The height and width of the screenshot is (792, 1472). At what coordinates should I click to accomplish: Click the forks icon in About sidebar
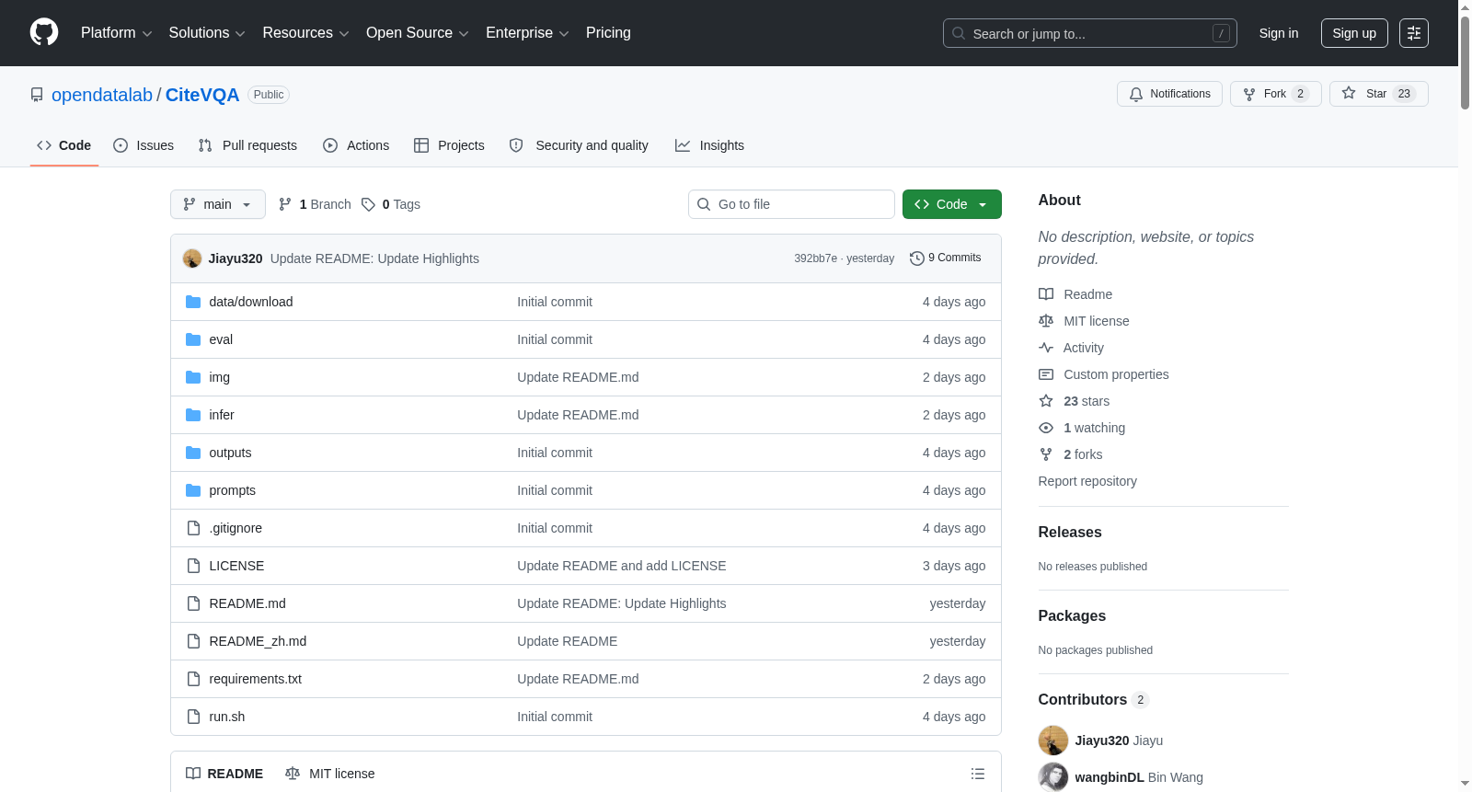[x=1046, y=454]
